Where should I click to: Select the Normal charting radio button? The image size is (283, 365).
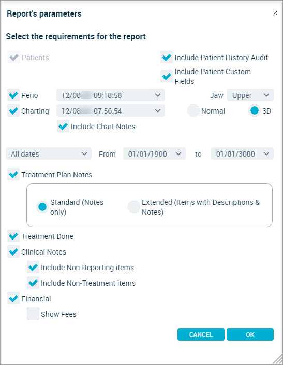click(193, 110)
